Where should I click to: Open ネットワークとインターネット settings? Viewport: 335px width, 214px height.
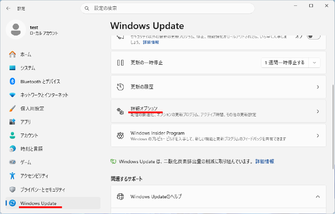tap(53, 95)
